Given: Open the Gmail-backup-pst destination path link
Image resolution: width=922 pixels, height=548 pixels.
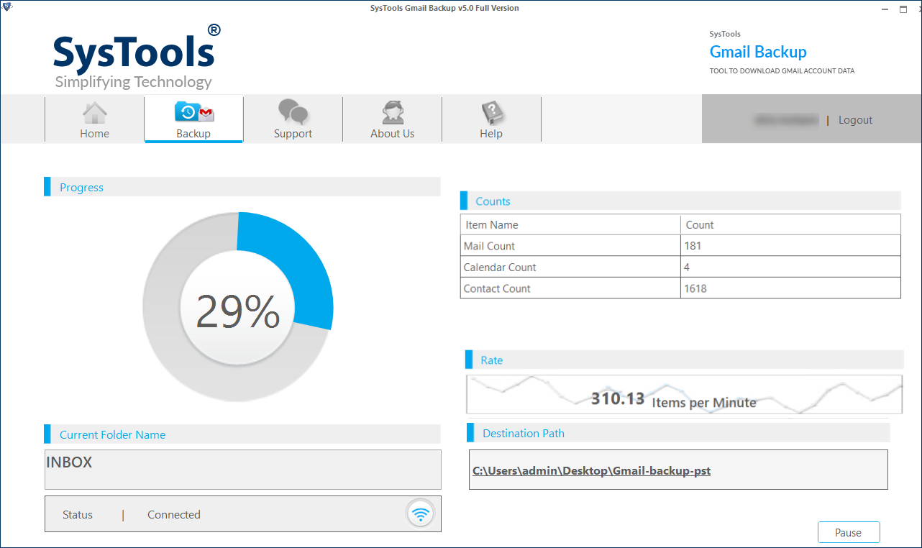Looking at the screenshot, I should pyautogui.click(x=591, y=471).
